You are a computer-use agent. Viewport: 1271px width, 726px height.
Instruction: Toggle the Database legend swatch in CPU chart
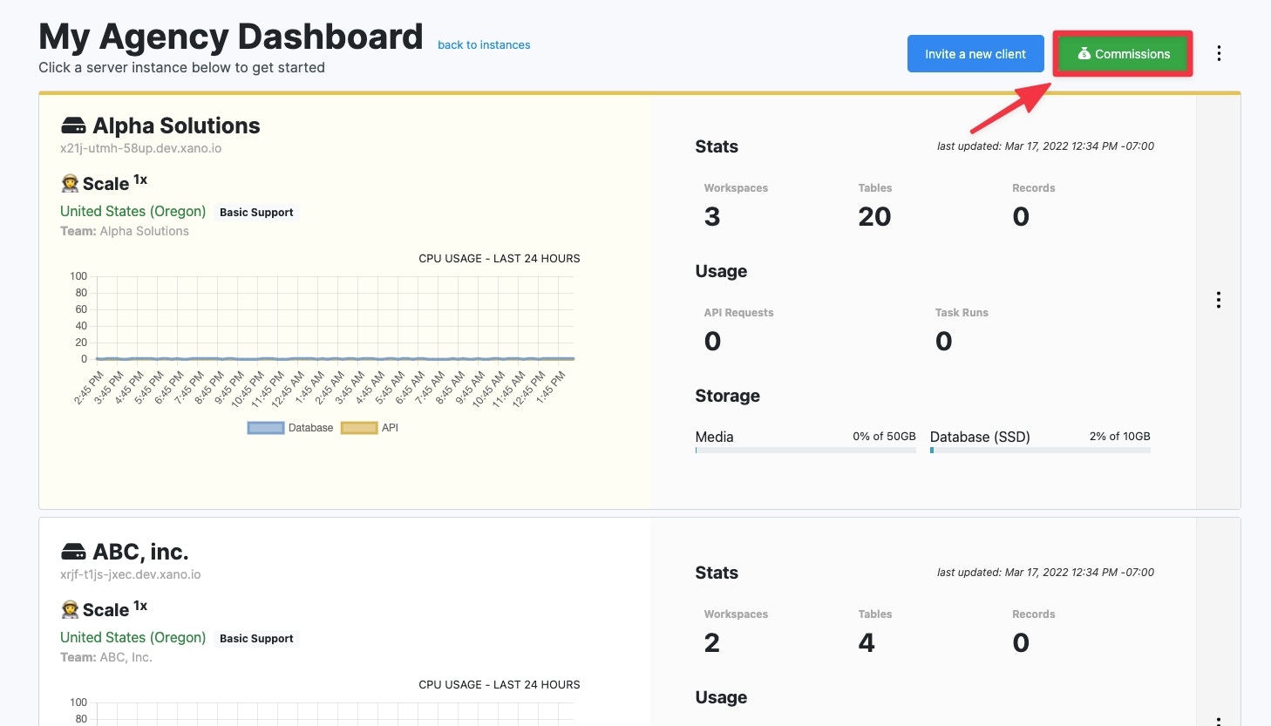266,428
